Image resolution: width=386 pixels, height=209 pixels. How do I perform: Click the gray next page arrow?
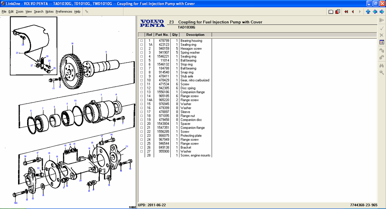[360, 11]
